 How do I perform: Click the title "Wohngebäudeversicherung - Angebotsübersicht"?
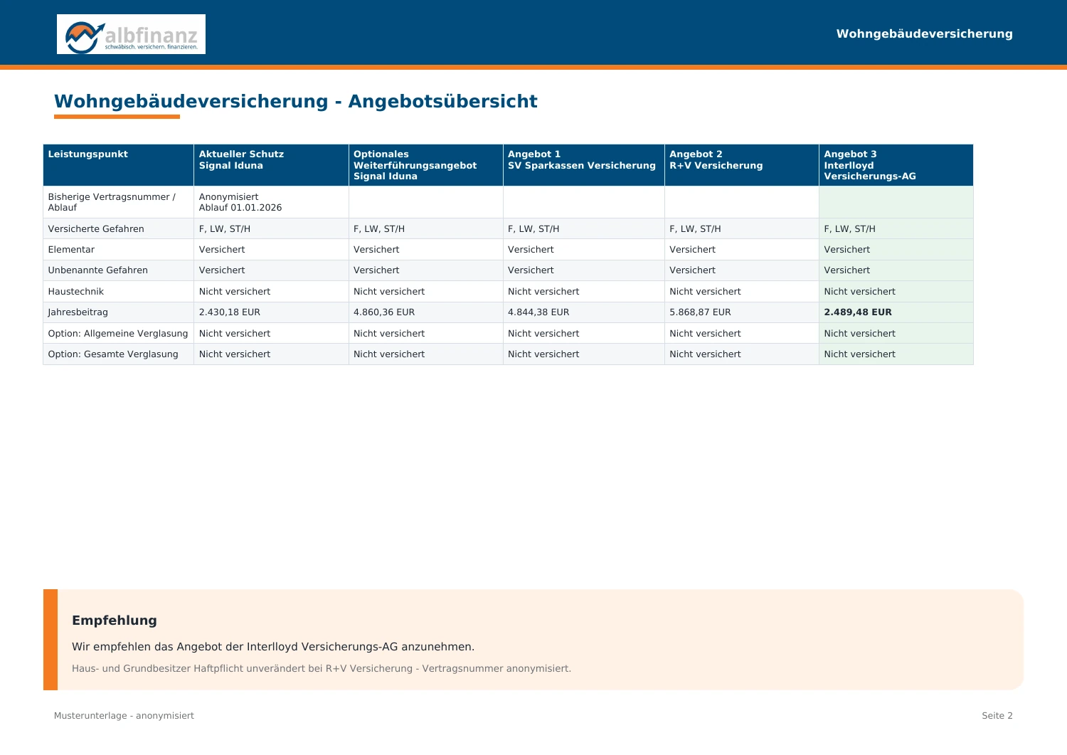pyautogui.click(x=295, y=101)
